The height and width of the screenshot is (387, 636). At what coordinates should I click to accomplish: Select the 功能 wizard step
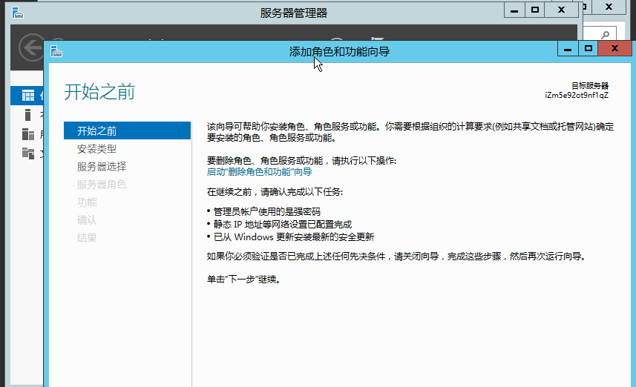click(87, 202)
